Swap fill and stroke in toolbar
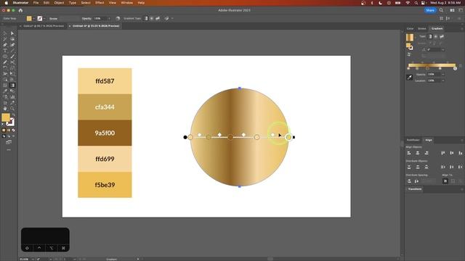This screenshot has height=261, width=465. [x=13, y=115]
